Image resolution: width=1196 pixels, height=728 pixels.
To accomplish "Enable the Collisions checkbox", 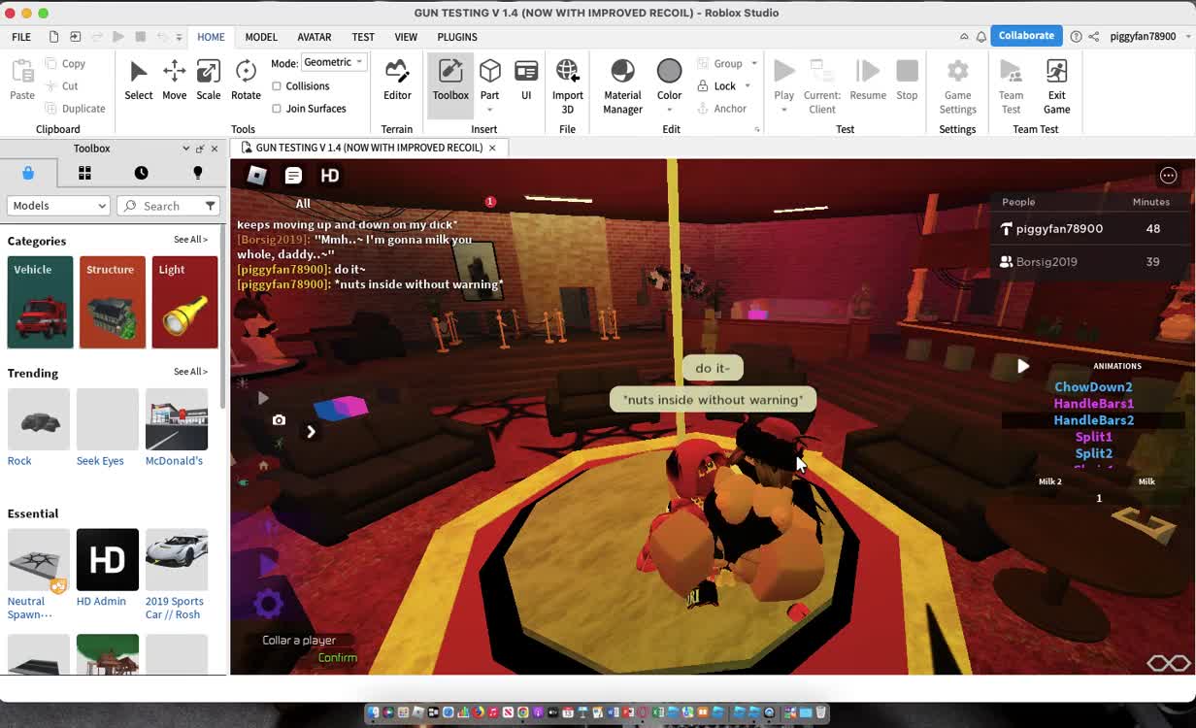I will [277, 86].
